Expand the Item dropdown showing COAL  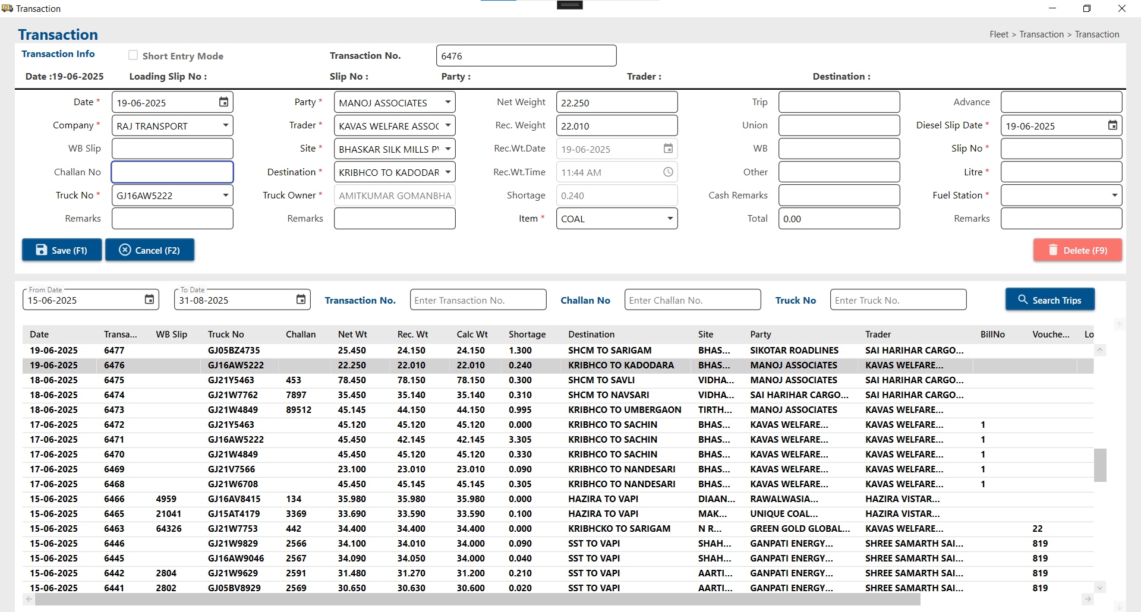[x=670, y=218]
